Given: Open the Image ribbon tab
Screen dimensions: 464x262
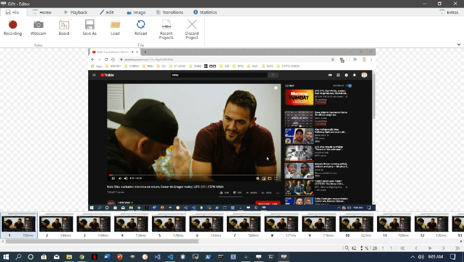Looking at the screenshot, I should tap(136, 12).
